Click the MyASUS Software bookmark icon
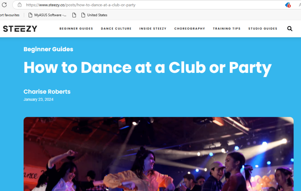Image resolution: width=301 pixels, height=191 pixels. [30, 15]
